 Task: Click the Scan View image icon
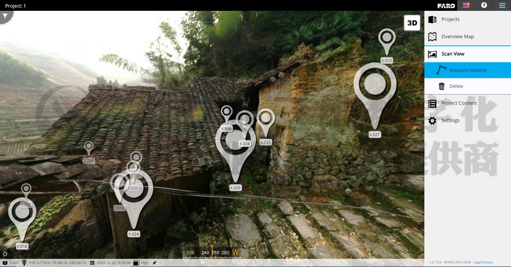coord(432,54)
